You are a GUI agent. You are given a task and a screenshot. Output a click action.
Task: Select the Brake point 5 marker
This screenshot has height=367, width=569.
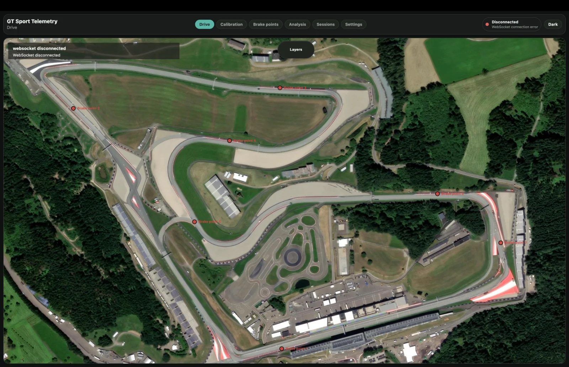195,222
